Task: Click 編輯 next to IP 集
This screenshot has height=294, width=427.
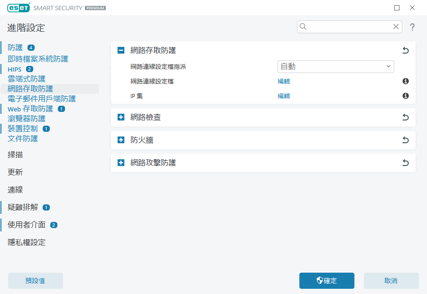Action: click(x=283, y=96)
